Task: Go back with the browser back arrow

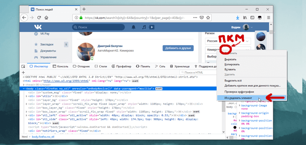Action: (24, 18)
